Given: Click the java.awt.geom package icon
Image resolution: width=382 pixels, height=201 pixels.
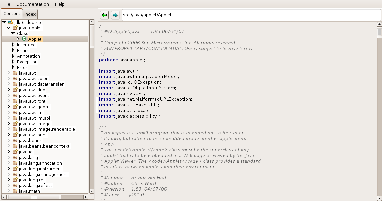Looking at the screenshot, I should [x=15, y=107].
